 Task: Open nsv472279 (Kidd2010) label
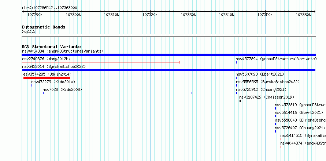pyautogui.click(x=53, y=82)
